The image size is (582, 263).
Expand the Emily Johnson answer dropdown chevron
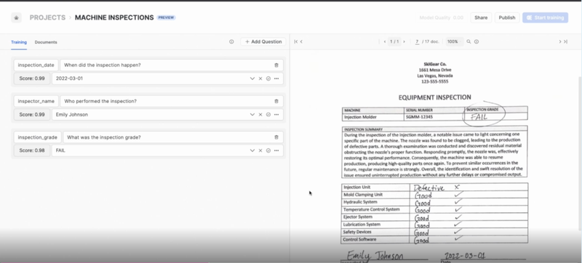click(252, 115)
